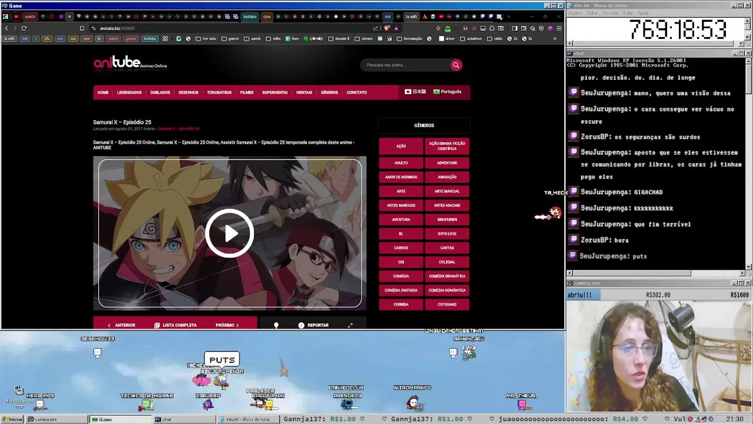
Task: Select the COMÉDIA ROMÂNTICA genre
Action: click(447, 290)
